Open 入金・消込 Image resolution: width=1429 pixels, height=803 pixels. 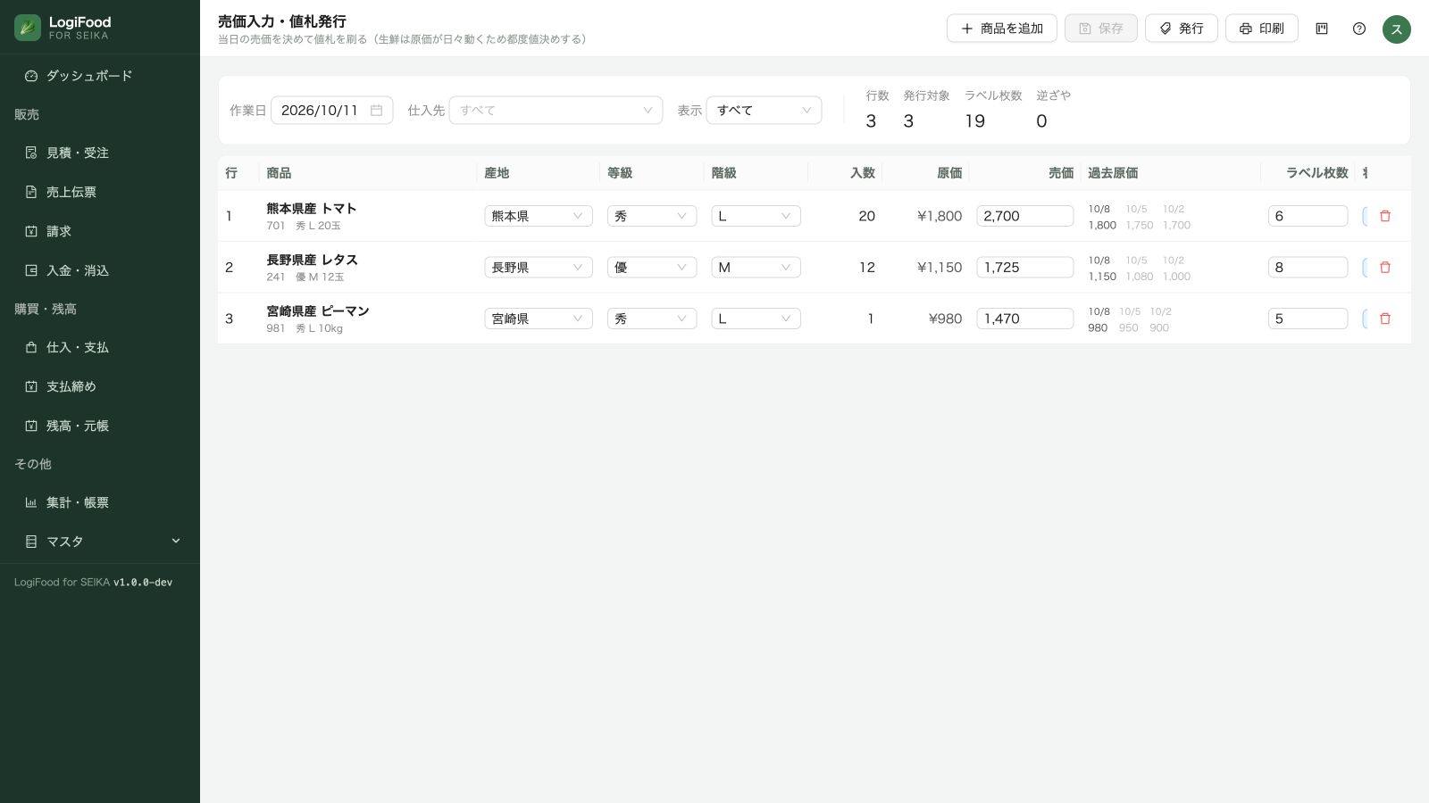coord(100,270)
